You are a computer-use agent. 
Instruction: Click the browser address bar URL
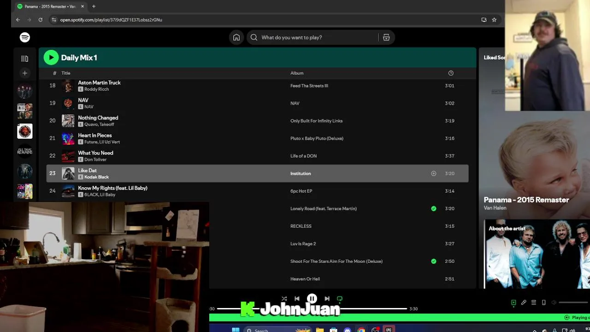[x=111, y=20]
